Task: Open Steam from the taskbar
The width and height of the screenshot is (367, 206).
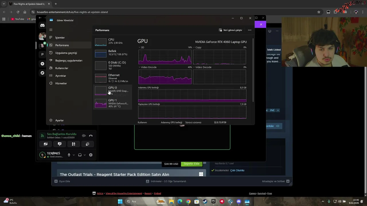Action: 205,201
